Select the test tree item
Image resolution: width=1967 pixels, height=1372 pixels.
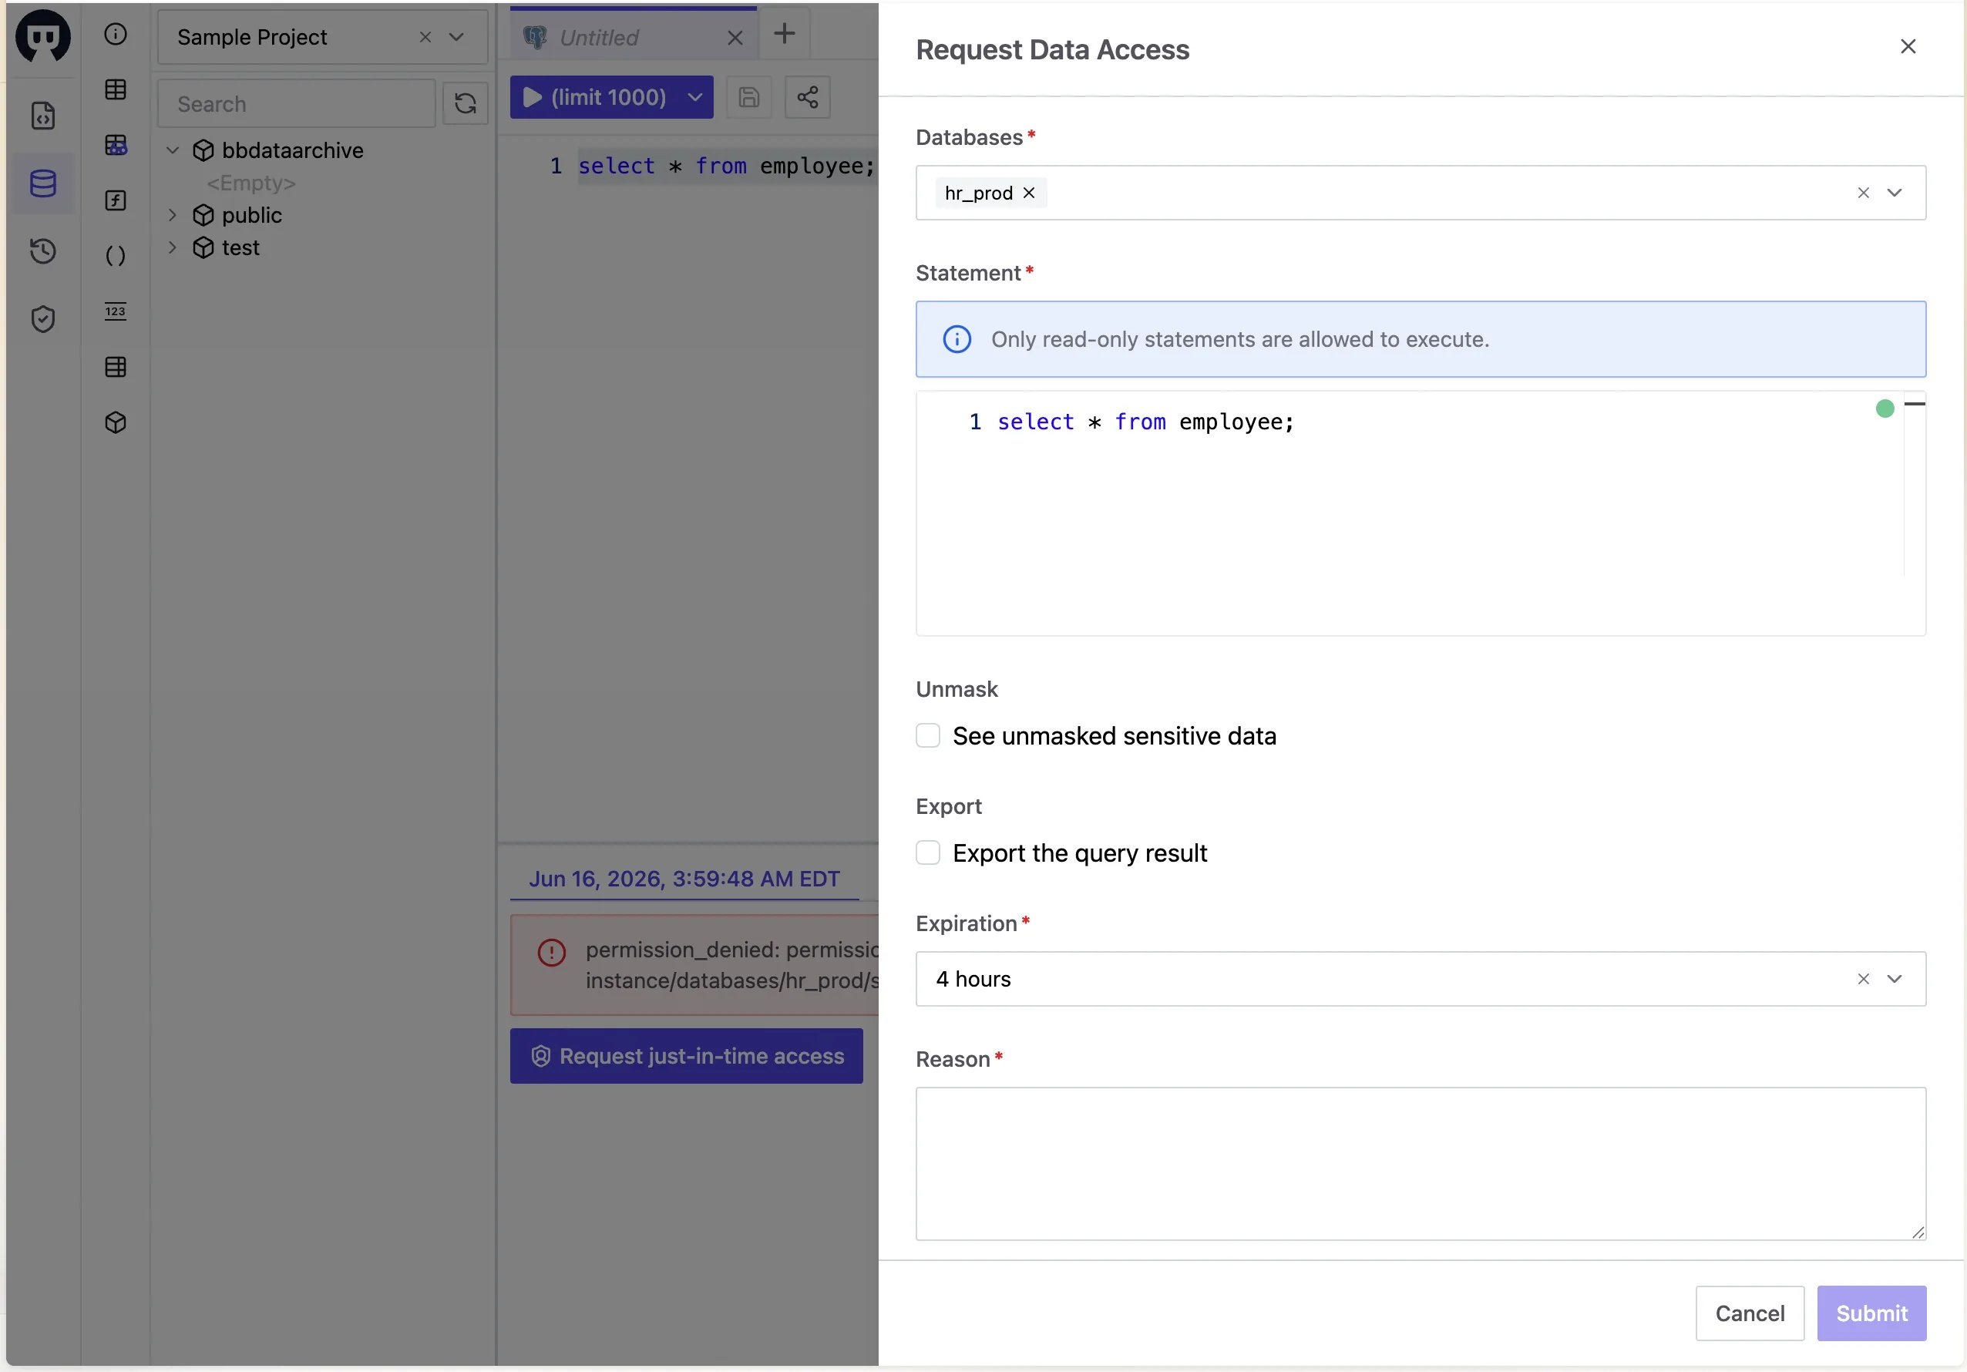(x=240, y=247)
